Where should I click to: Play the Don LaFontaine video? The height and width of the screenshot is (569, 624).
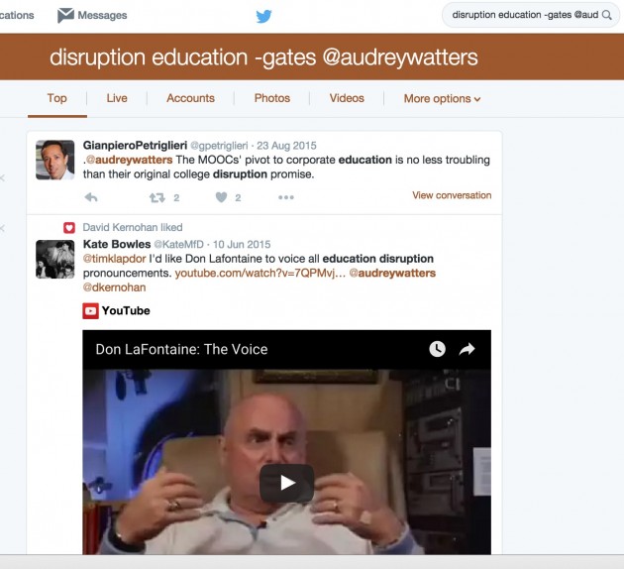[x=286, y=483]
